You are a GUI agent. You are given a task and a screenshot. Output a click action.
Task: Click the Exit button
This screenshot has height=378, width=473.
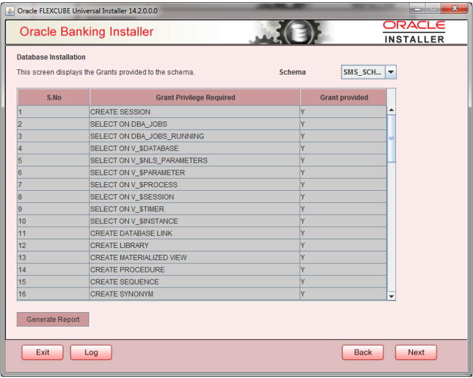pyautogui.click(x=43, y=352)
